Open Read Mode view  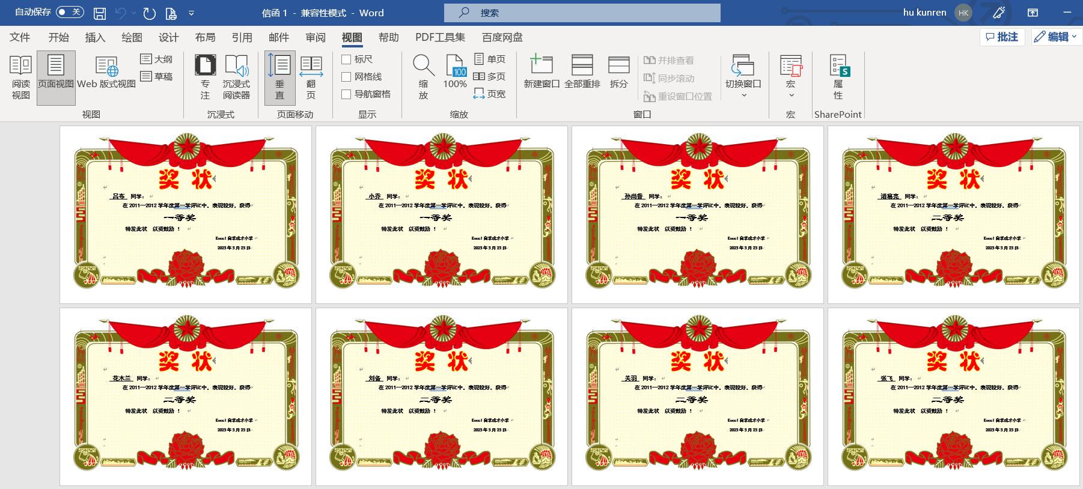[x=21, y=77]
